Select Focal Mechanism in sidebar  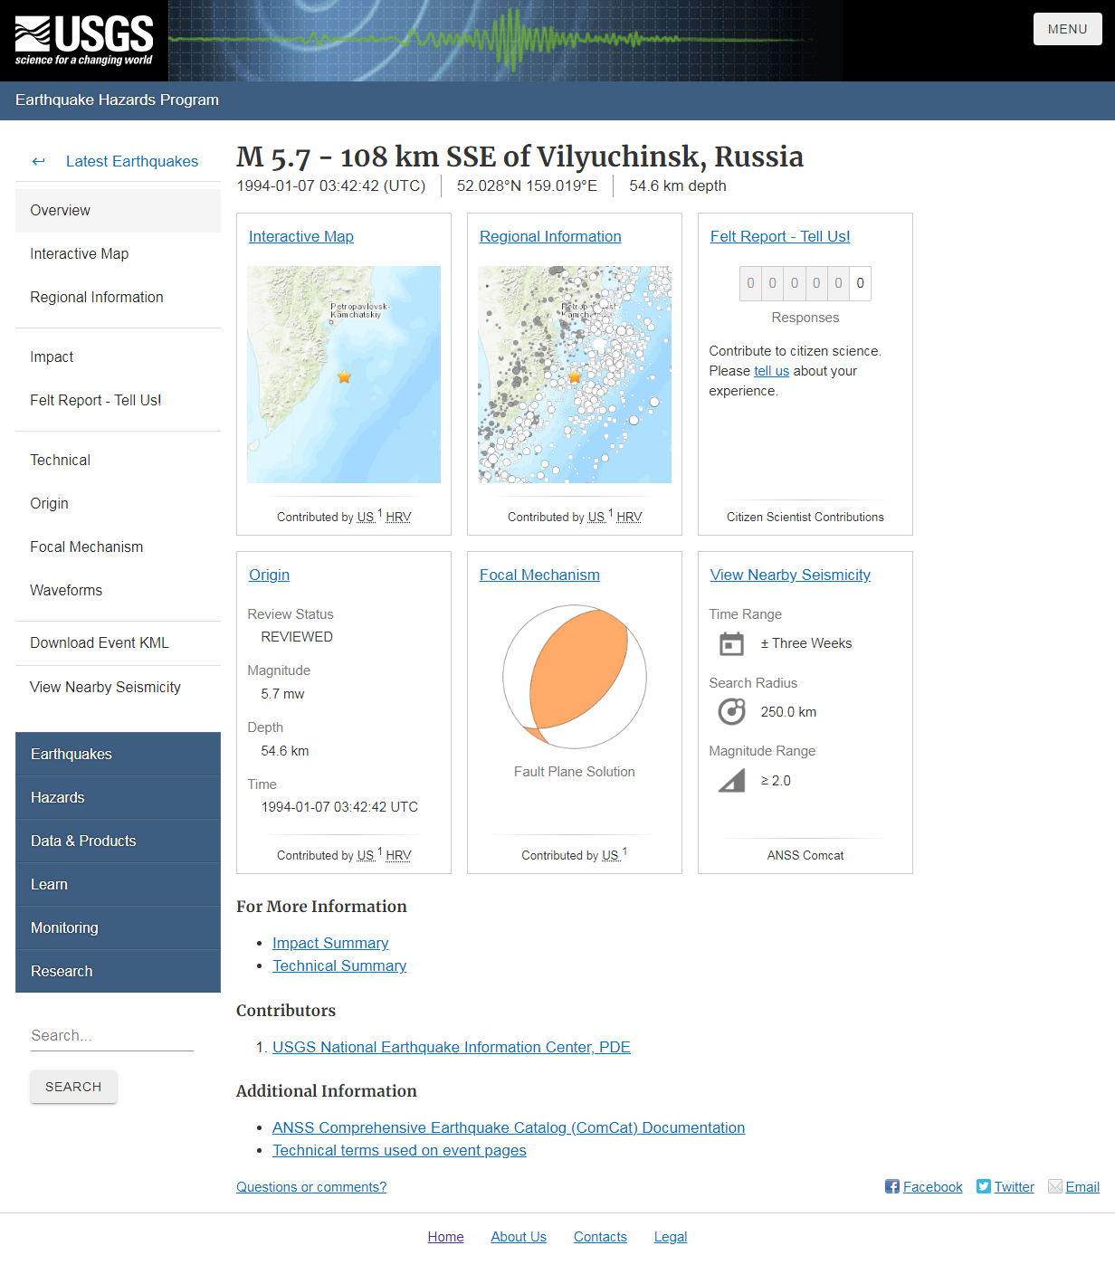(x=118, y=547)
